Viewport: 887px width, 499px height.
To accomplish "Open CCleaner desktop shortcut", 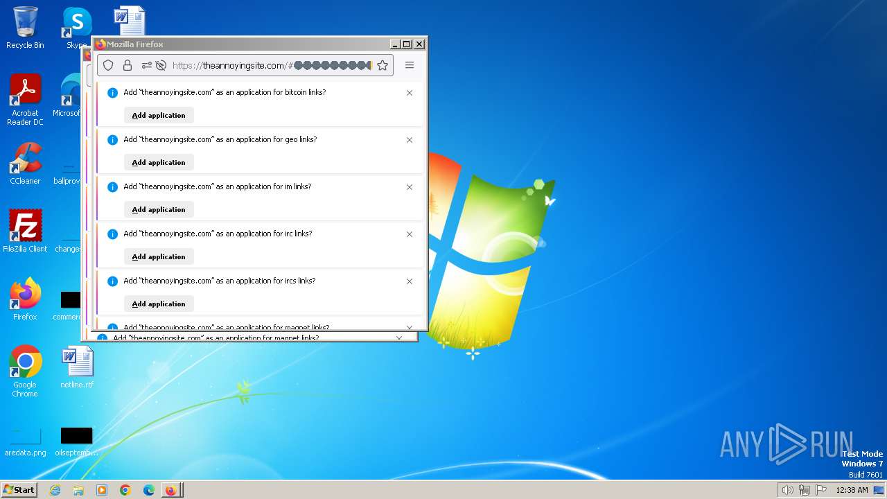I will point(25,164).
